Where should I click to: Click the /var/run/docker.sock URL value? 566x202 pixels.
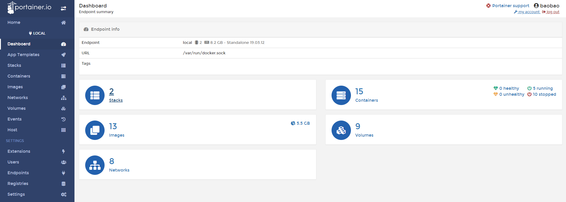coord(204,53)
